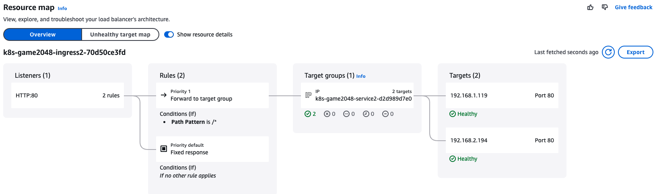Click the forward arrow icon on Priority 1 rule

pyautogui.click(x=164, y=95)
